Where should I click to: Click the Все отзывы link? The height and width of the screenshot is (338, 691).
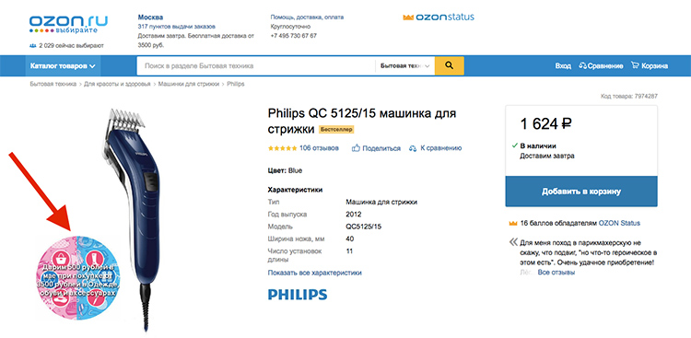556,273
